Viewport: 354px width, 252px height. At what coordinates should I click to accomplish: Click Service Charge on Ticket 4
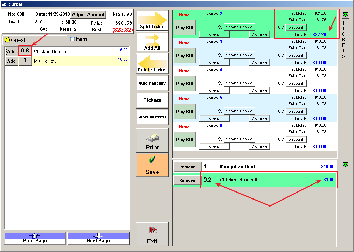(239, 83)
